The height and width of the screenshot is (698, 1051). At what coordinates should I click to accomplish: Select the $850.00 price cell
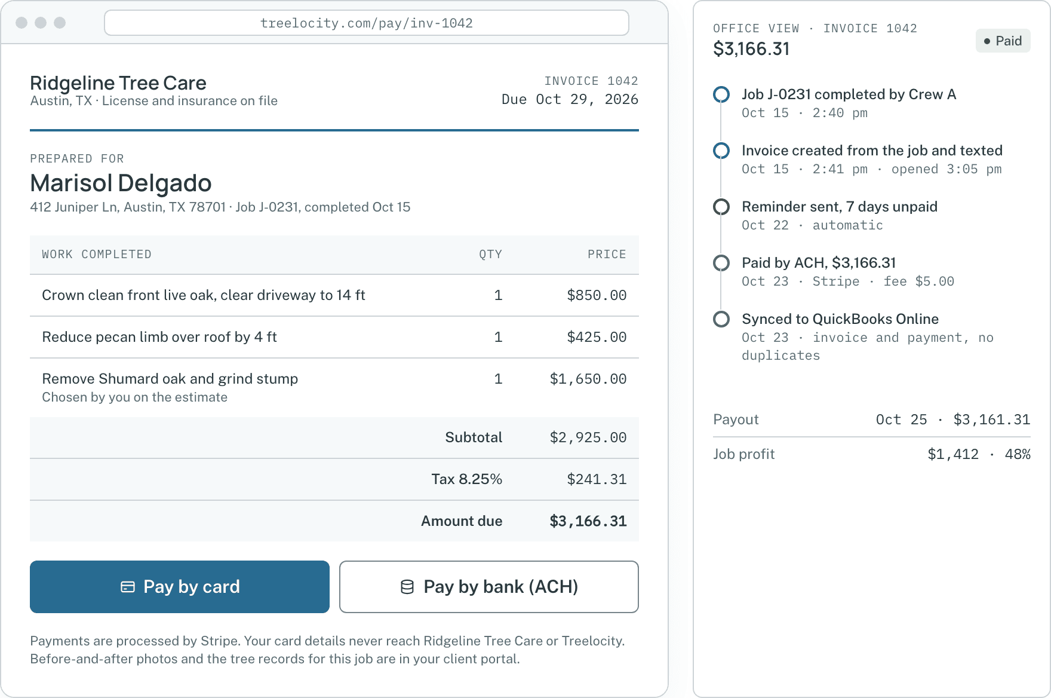[x=597, y=295]
